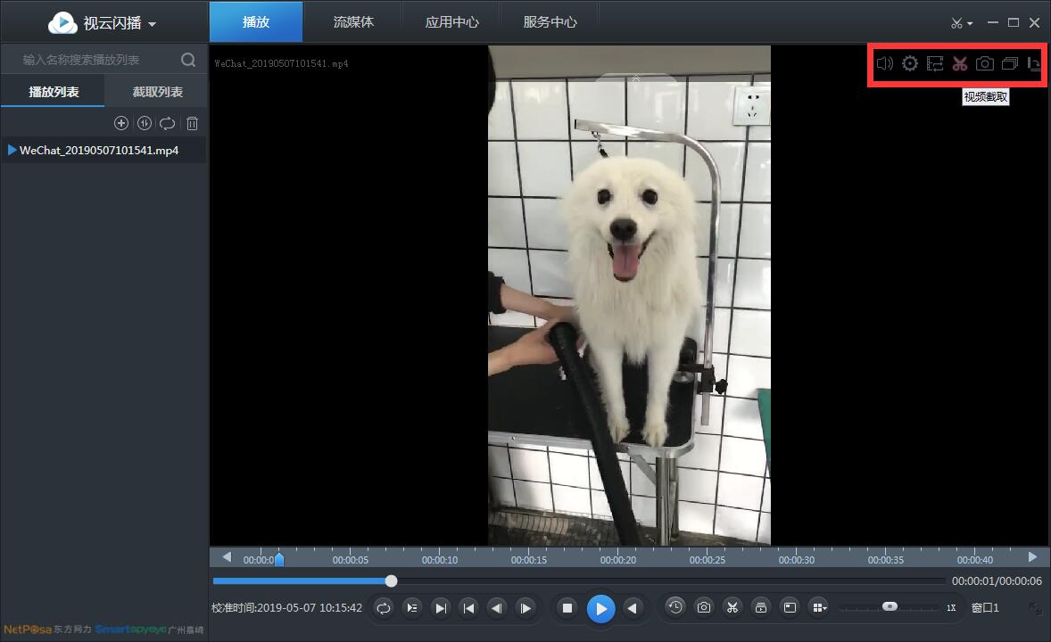Image resolution: width=1051 pixels, height=642 pixels.
Task: Click the volume speaker icon above the video
Action: click(884, 63)
